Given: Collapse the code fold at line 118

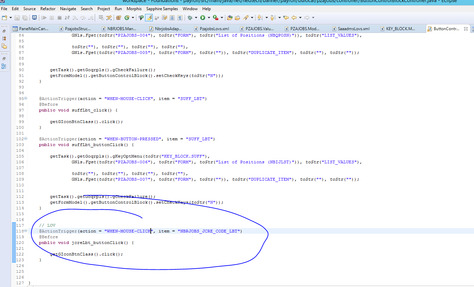Looking at the screenshot, I should [x=25, y=231].
